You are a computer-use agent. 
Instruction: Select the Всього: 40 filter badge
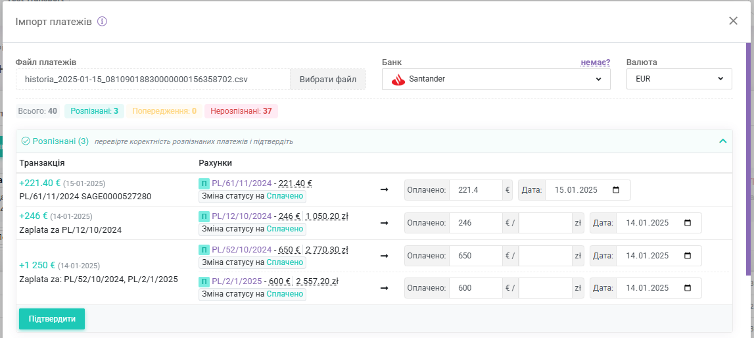[37, 111]
